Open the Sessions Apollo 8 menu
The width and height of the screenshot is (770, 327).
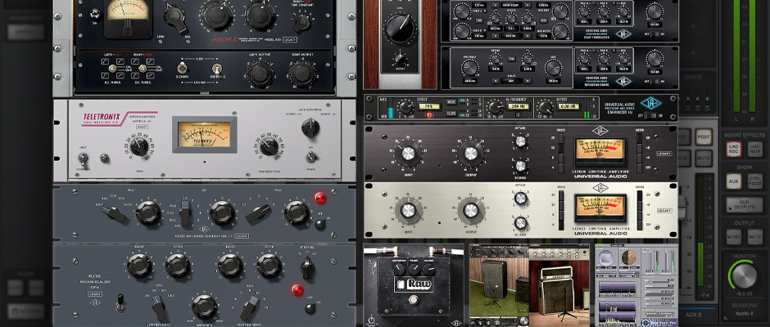(745, 311)
